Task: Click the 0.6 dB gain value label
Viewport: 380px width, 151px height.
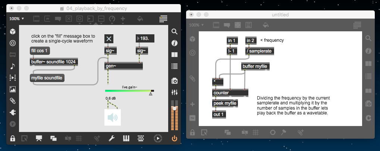Action: 110,98
